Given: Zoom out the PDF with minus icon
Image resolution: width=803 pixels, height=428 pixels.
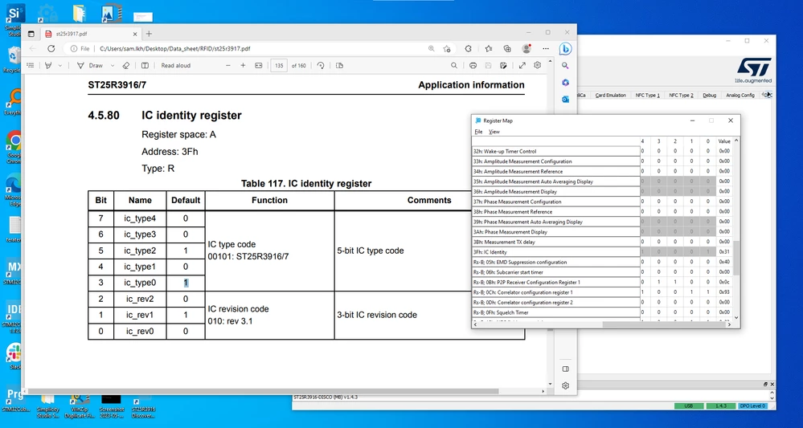Looking at the screenshot, I should click(x=228, y=66).
